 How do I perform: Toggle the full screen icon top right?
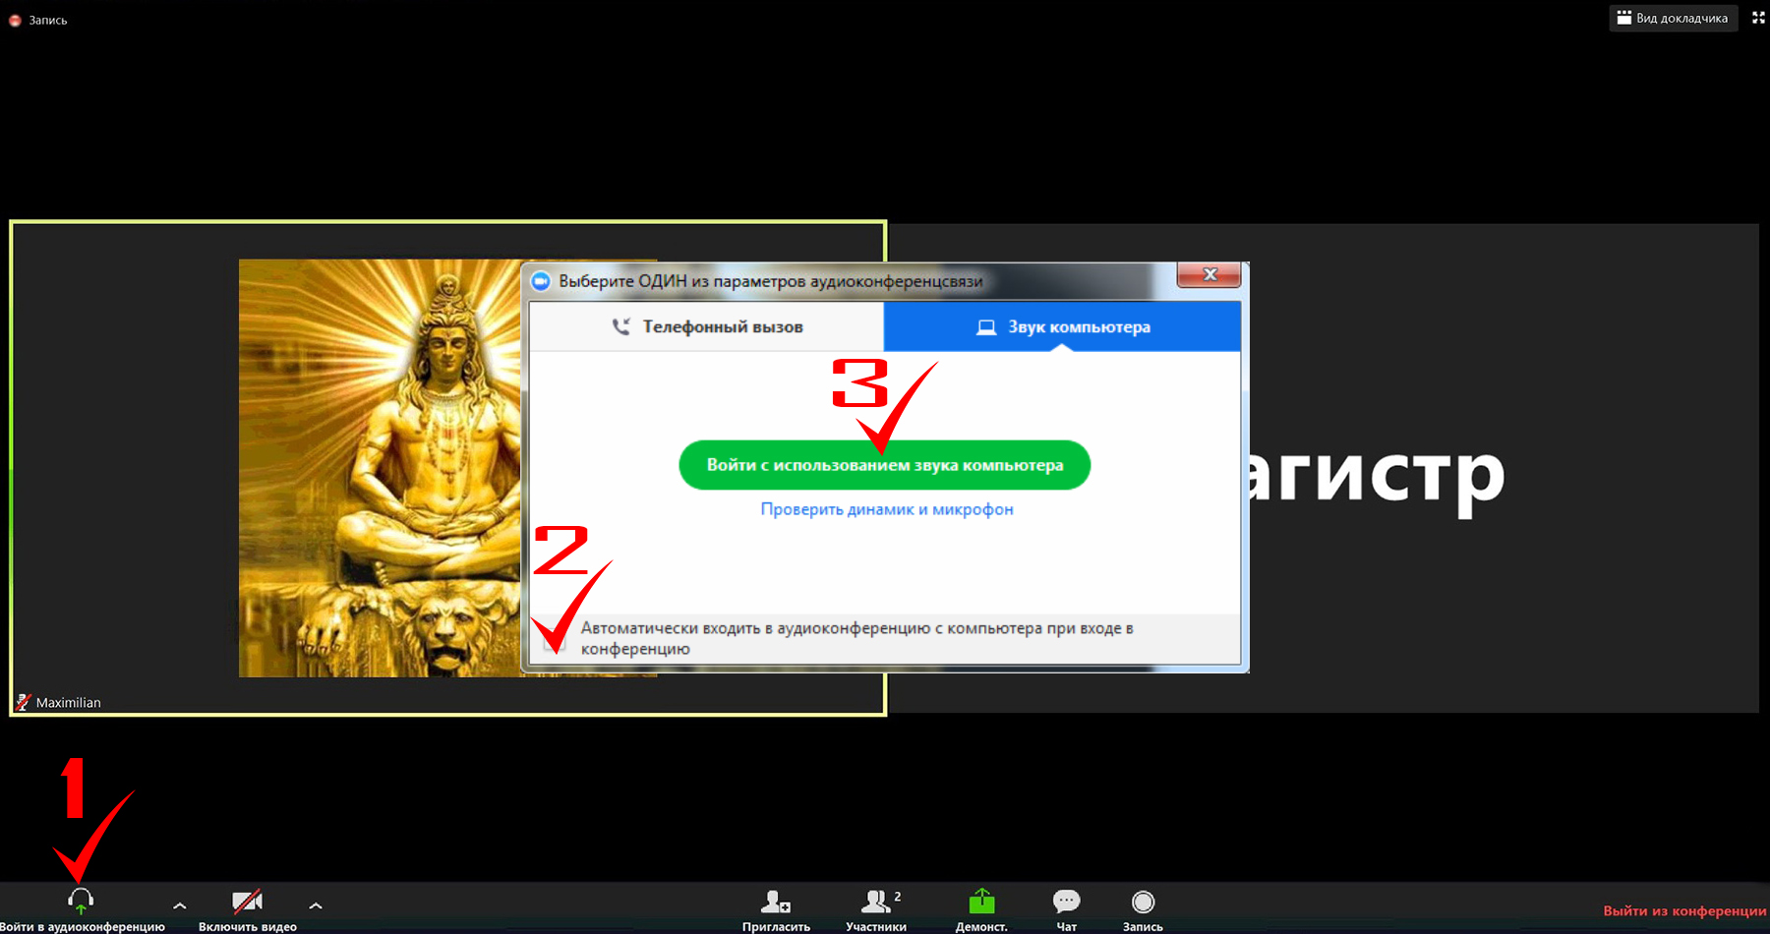(x=1758, y=18)
